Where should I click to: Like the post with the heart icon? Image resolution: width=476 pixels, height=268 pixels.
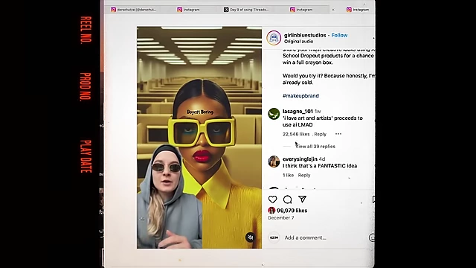point(273,200)
